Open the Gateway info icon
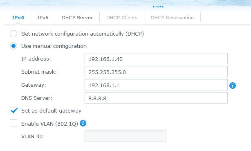The width and height of the screenshot is (251, 151). pyautogui.click(x=233, y=86)
